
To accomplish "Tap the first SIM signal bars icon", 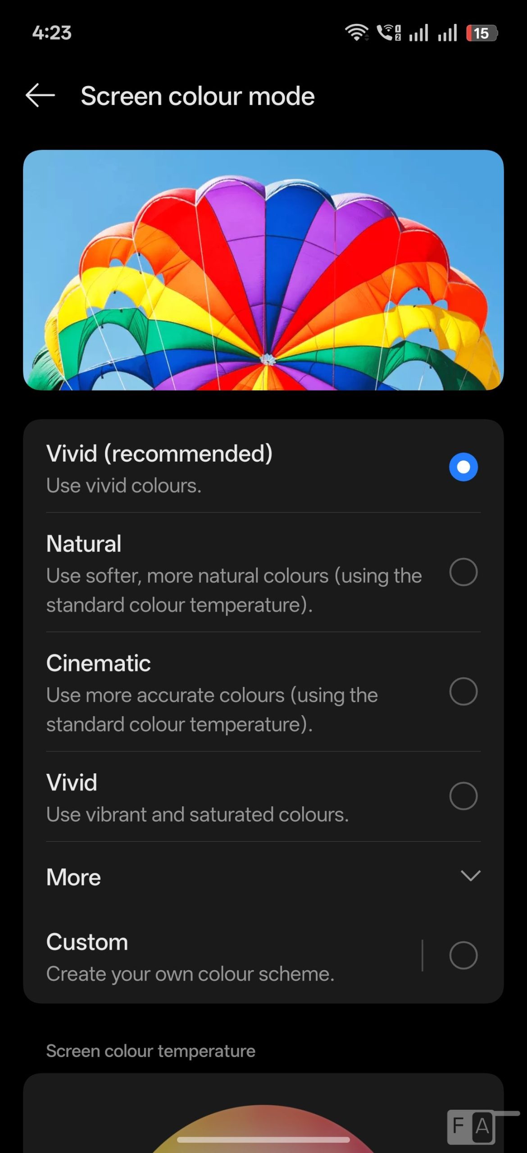I will coord(418,33).
